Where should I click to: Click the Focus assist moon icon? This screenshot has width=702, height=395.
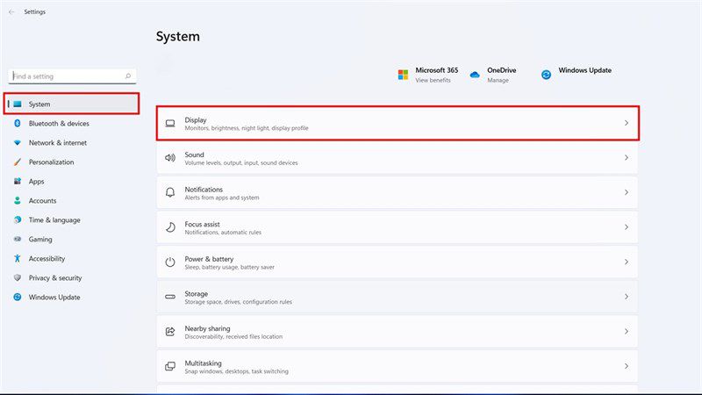(170, 227)
